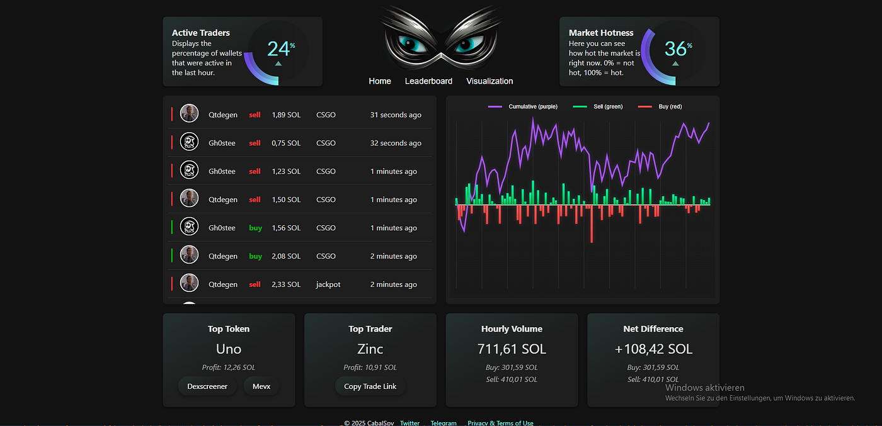The height and width of the screenshot is (426, 882).
Task: Click Gh0stee name in 32 seconds ago row
Action: click(x=222, y=143)
